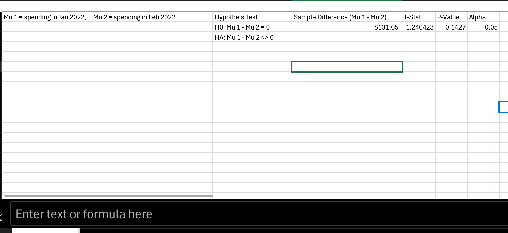Click the blue-outlined cell at the right edge
508x233 pixels.
tap(504, 107)
